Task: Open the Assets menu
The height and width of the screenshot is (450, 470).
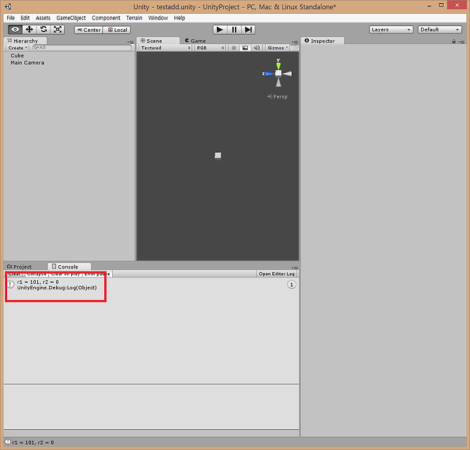Action: tap(43, 18)
